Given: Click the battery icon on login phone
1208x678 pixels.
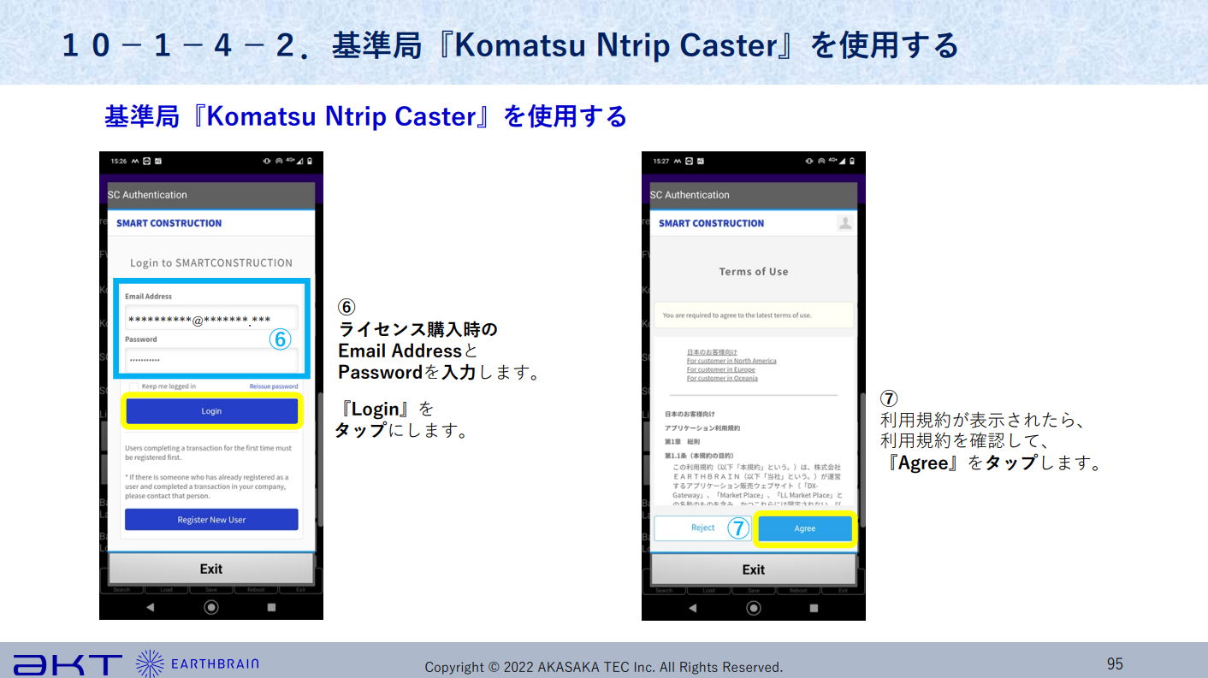Looking at the screenshot, I should pyautogui.click(x=310, y=161).
